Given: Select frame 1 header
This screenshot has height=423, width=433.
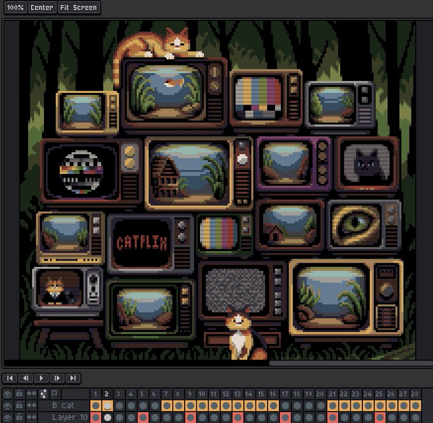Looking at the screenshot, I should click(96, 394).
